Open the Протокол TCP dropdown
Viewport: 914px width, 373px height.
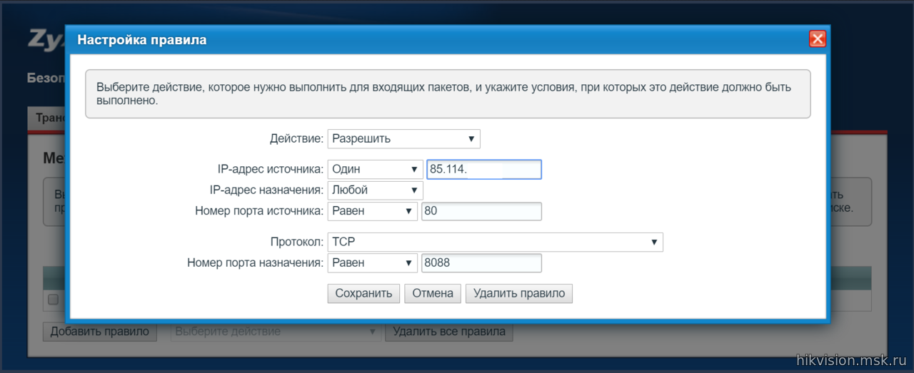(x=495, y=242)
